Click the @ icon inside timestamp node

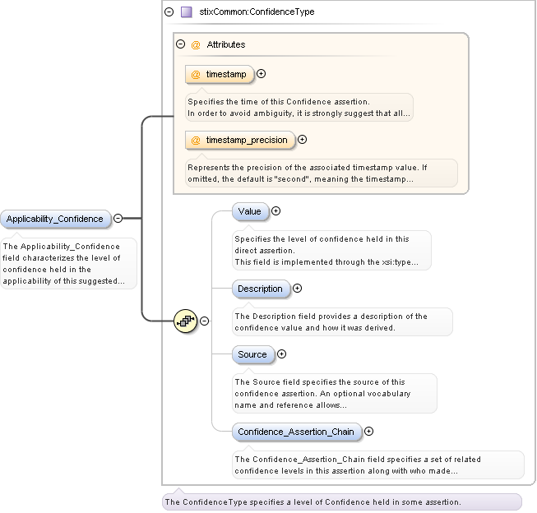[196, 74]
